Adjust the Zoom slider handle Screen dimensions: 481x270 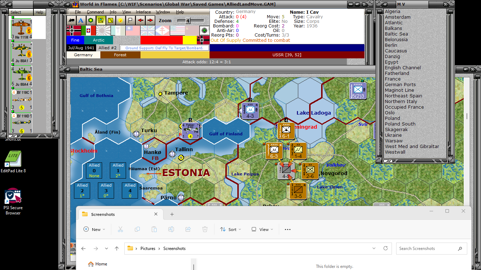pyautogui.click(x=188, y=21)
